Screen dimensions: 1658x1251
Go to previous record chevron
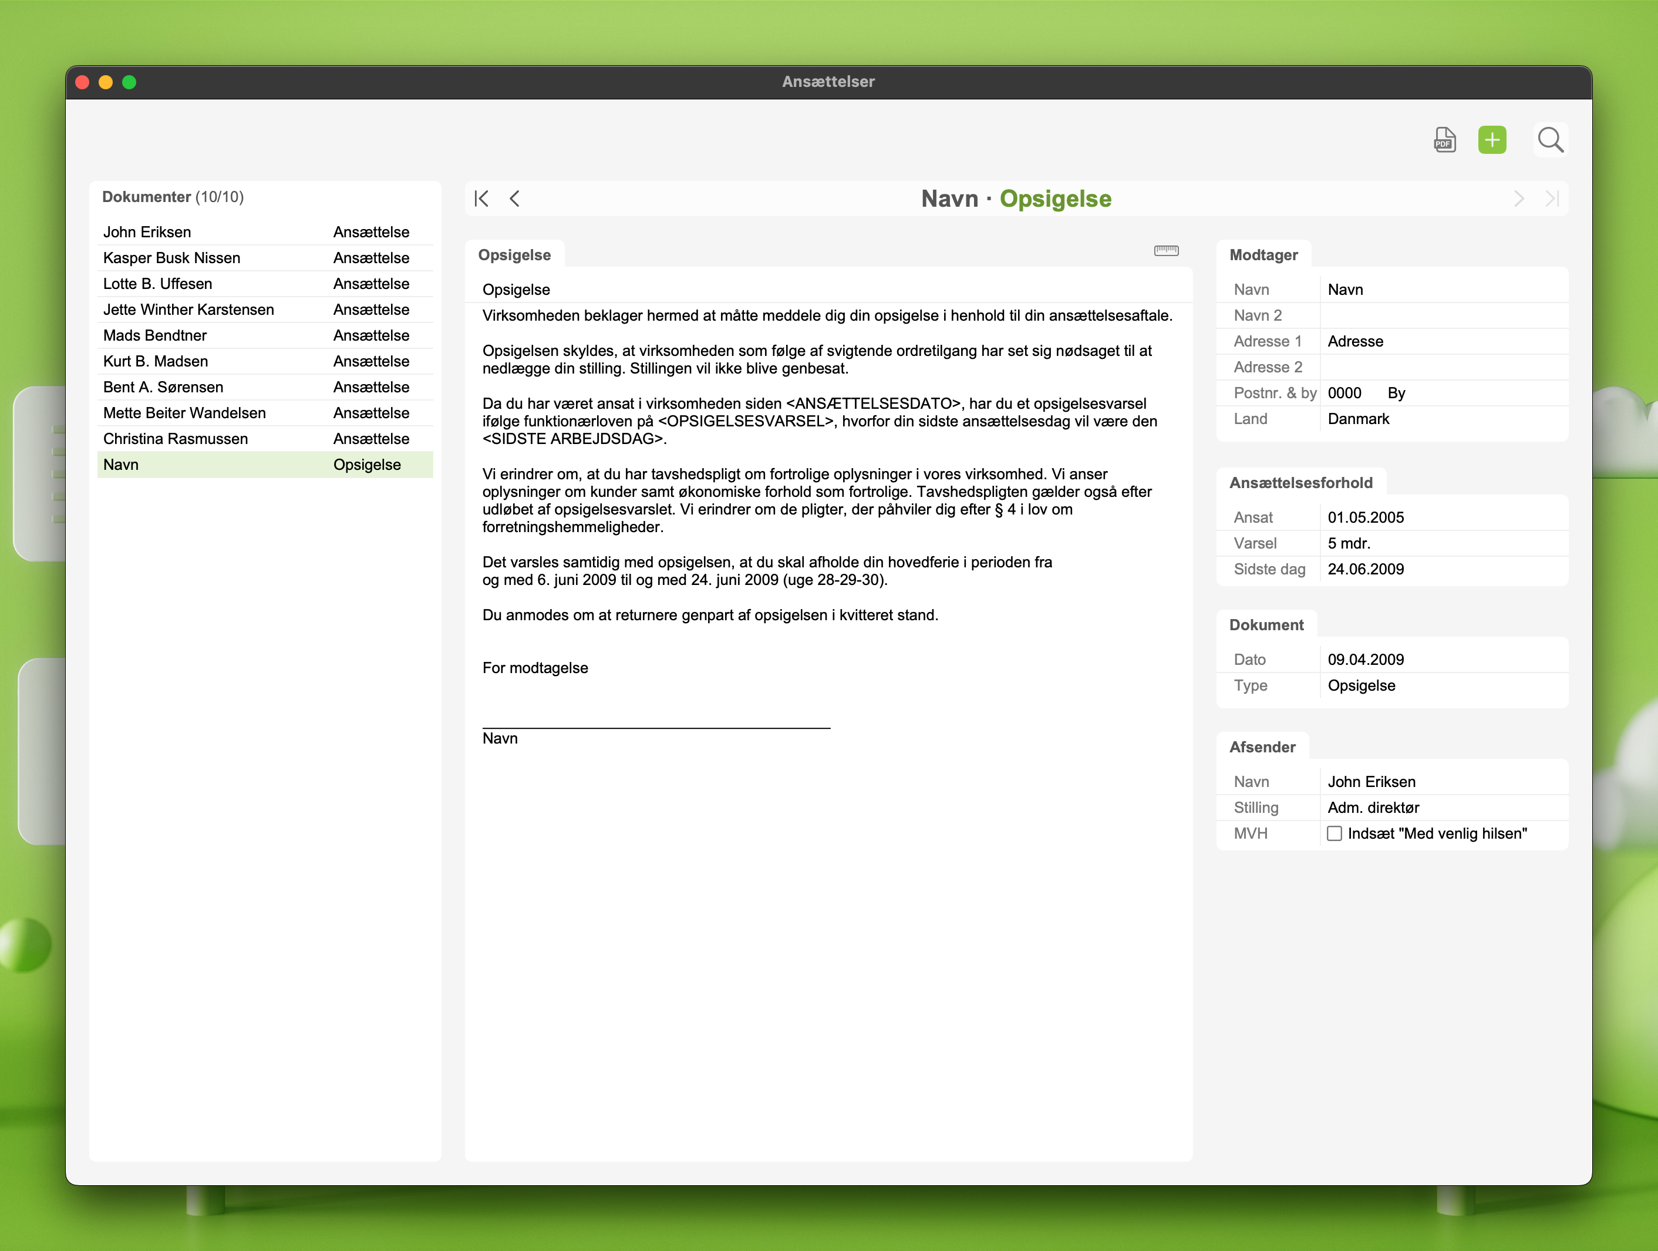point(514,199)
